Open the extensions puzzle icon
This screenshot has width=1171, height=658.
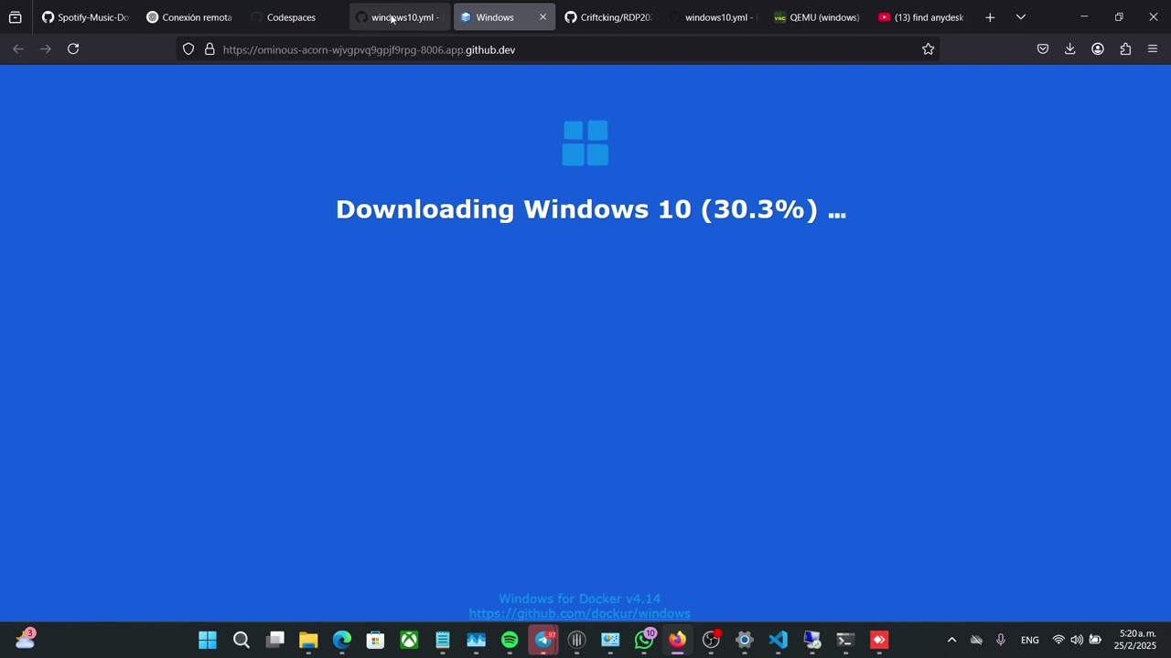1125,49
